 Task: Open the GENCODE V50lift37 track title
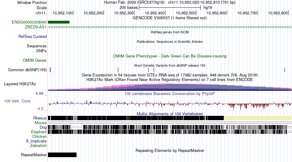(170, 18)
